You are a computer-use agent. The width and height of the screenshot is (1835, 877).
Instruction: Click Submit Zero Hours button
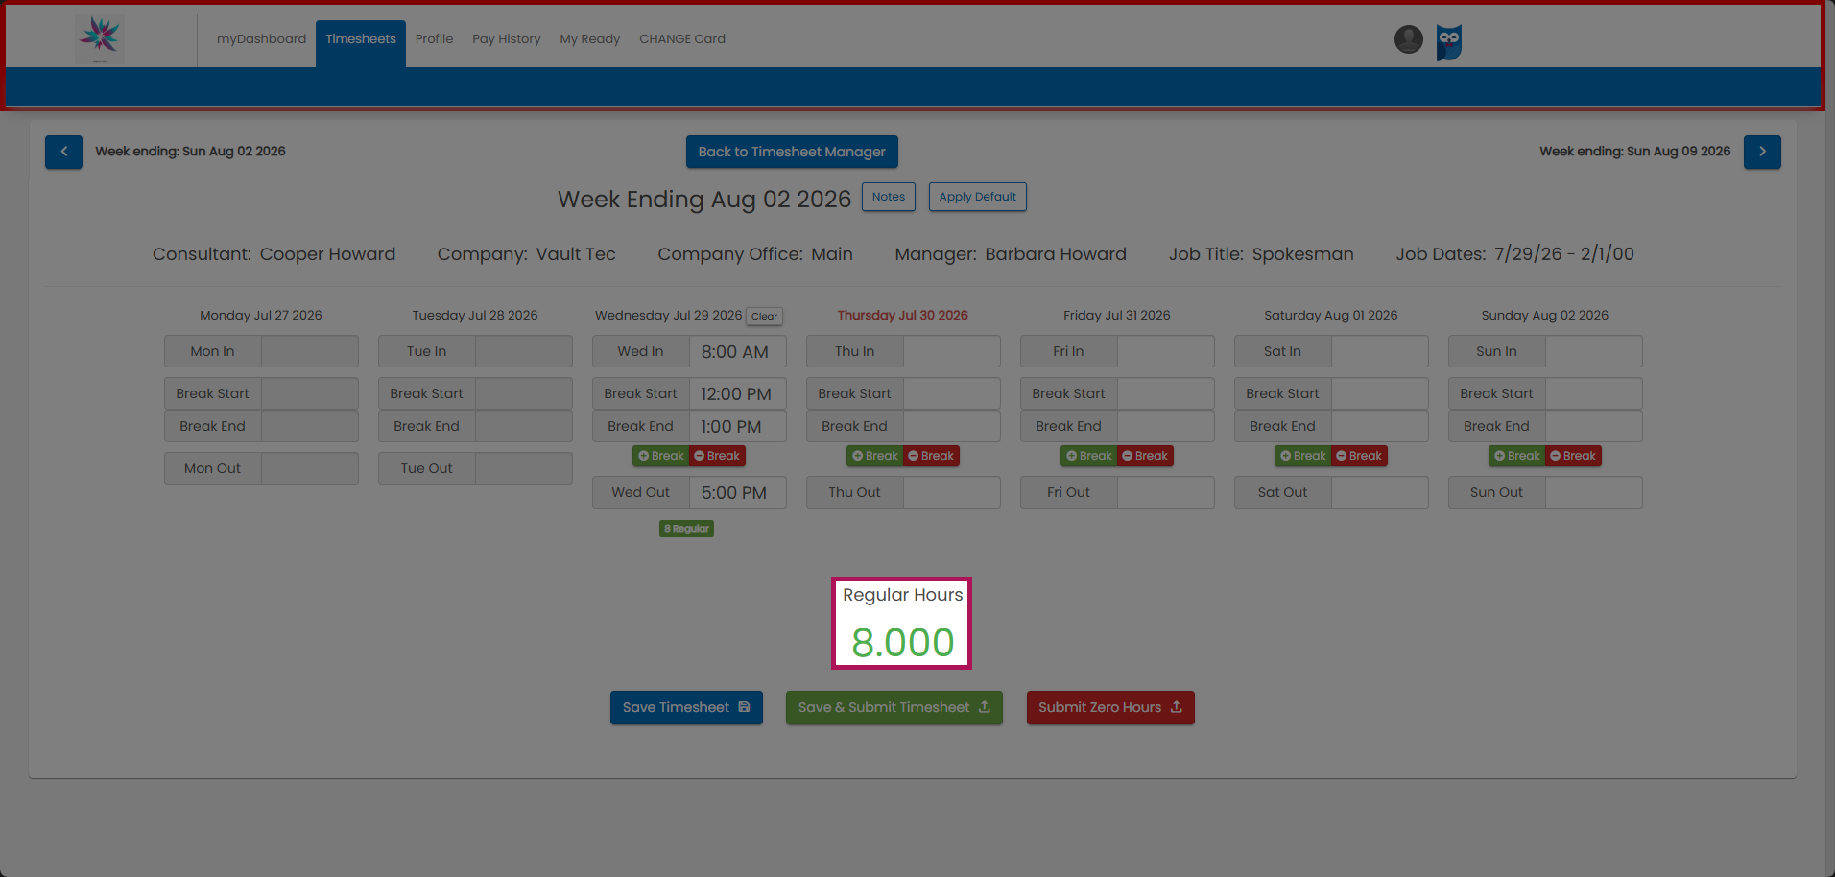1110,707
